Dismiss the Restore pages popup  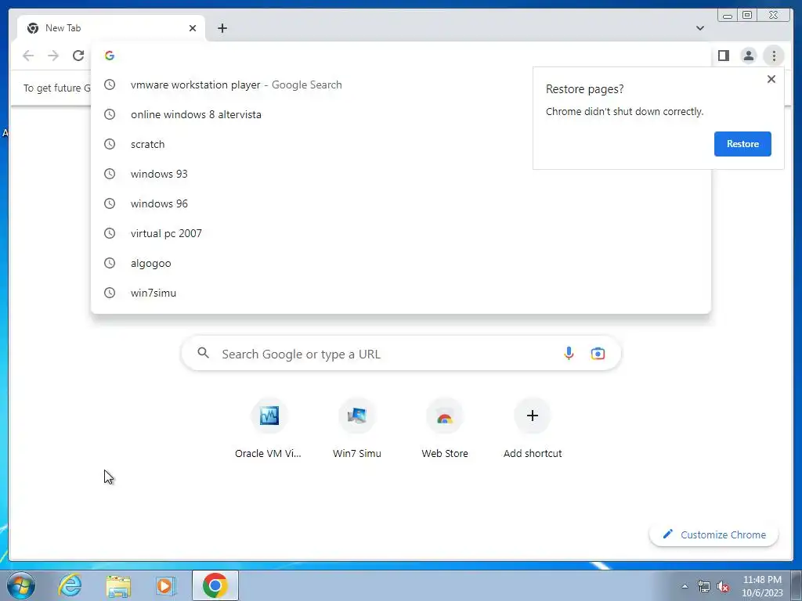771,79
